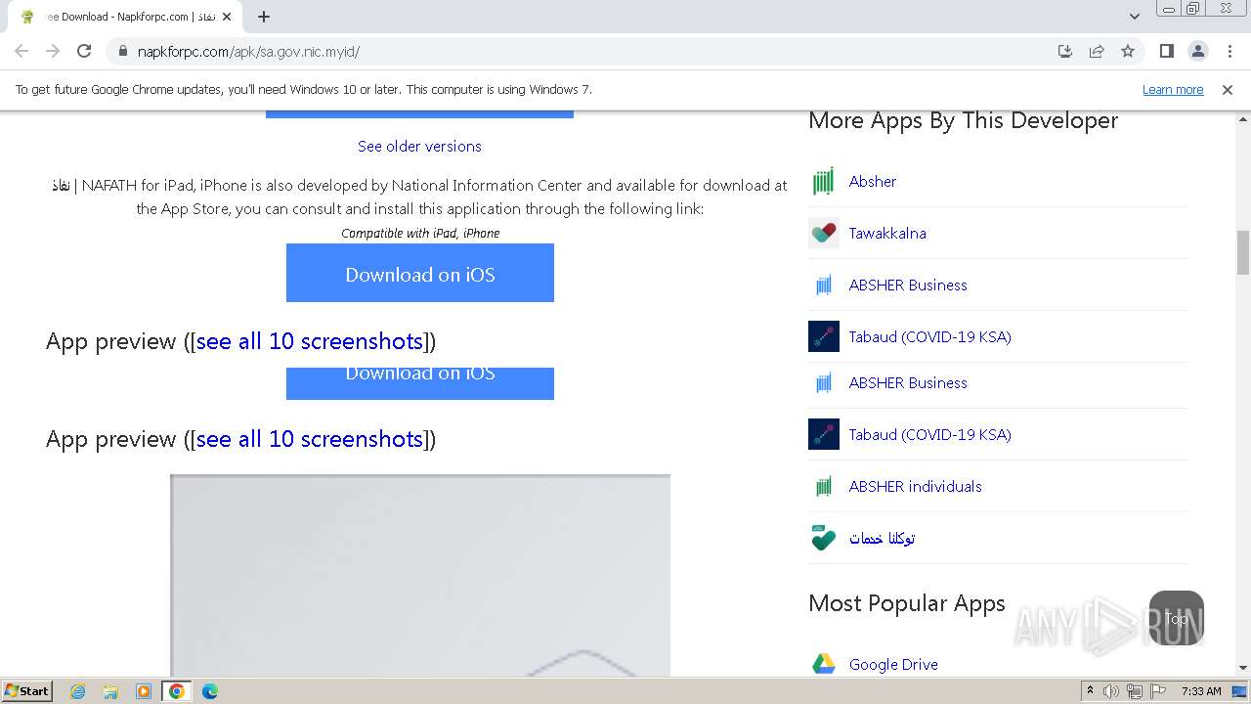This screenshot has width=1251, height=704.
Task: Click the Tawakkalna Services Arabic app icon
Action: pos(824,538)
